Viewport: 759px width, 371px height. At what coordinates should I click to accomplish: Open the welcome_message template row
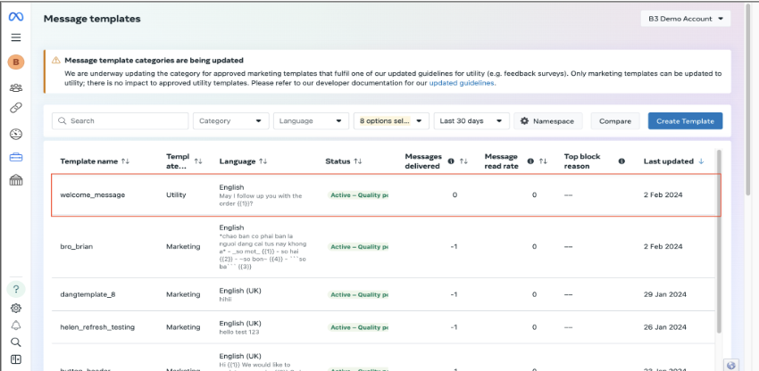click(x=386, y=195)
